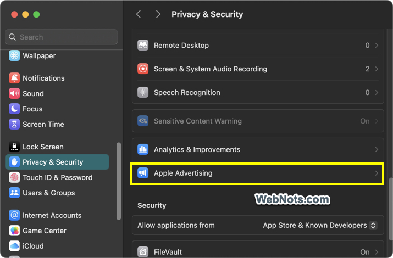Click the Allow applications from label
This screenshot has height=258, width=393.
tap(176, 225)
